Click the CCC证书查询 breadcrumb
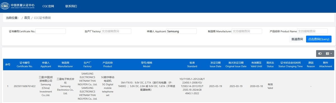The width and height of the screenshot is (336, 103). [x=42, y=18]
